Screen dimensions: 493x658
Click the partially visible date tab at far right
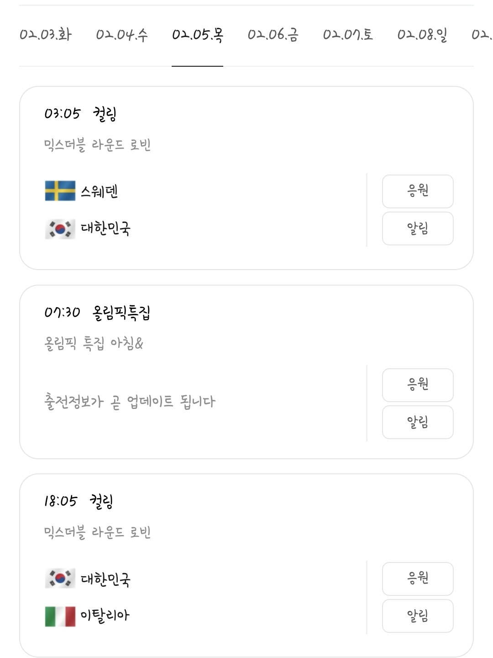click(x=482, y=35)
